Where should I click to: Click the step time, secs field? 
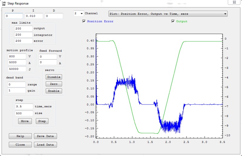click(24, 106)
